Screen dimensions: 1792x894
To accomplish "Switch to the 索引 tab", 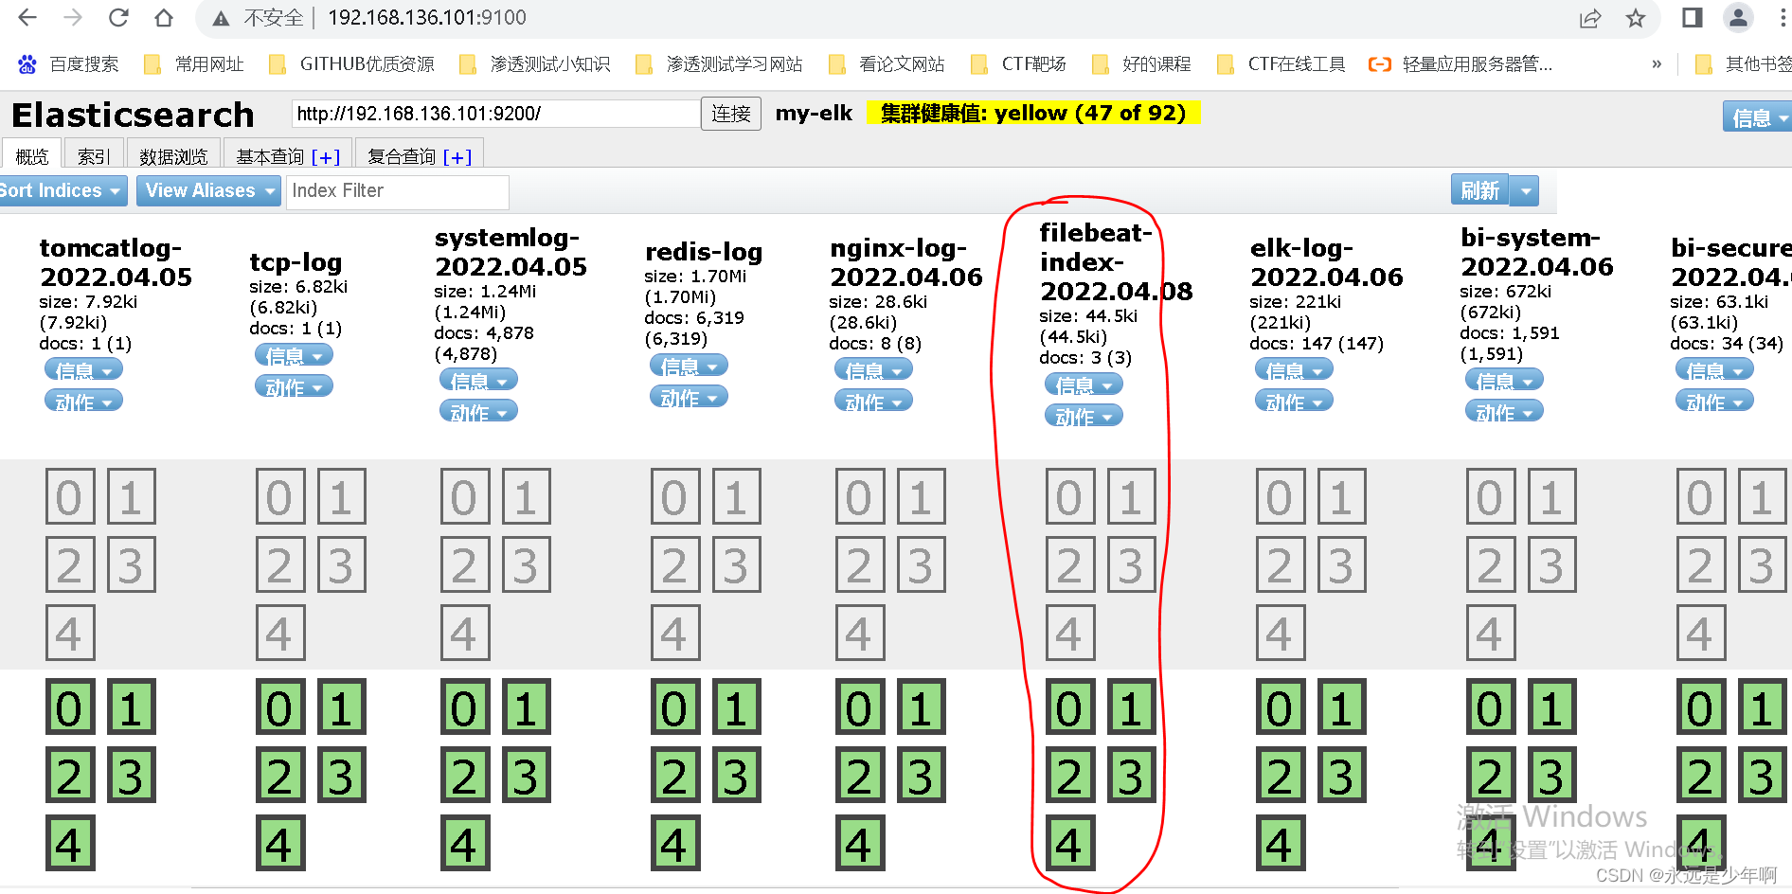I will tap(94, 156).
